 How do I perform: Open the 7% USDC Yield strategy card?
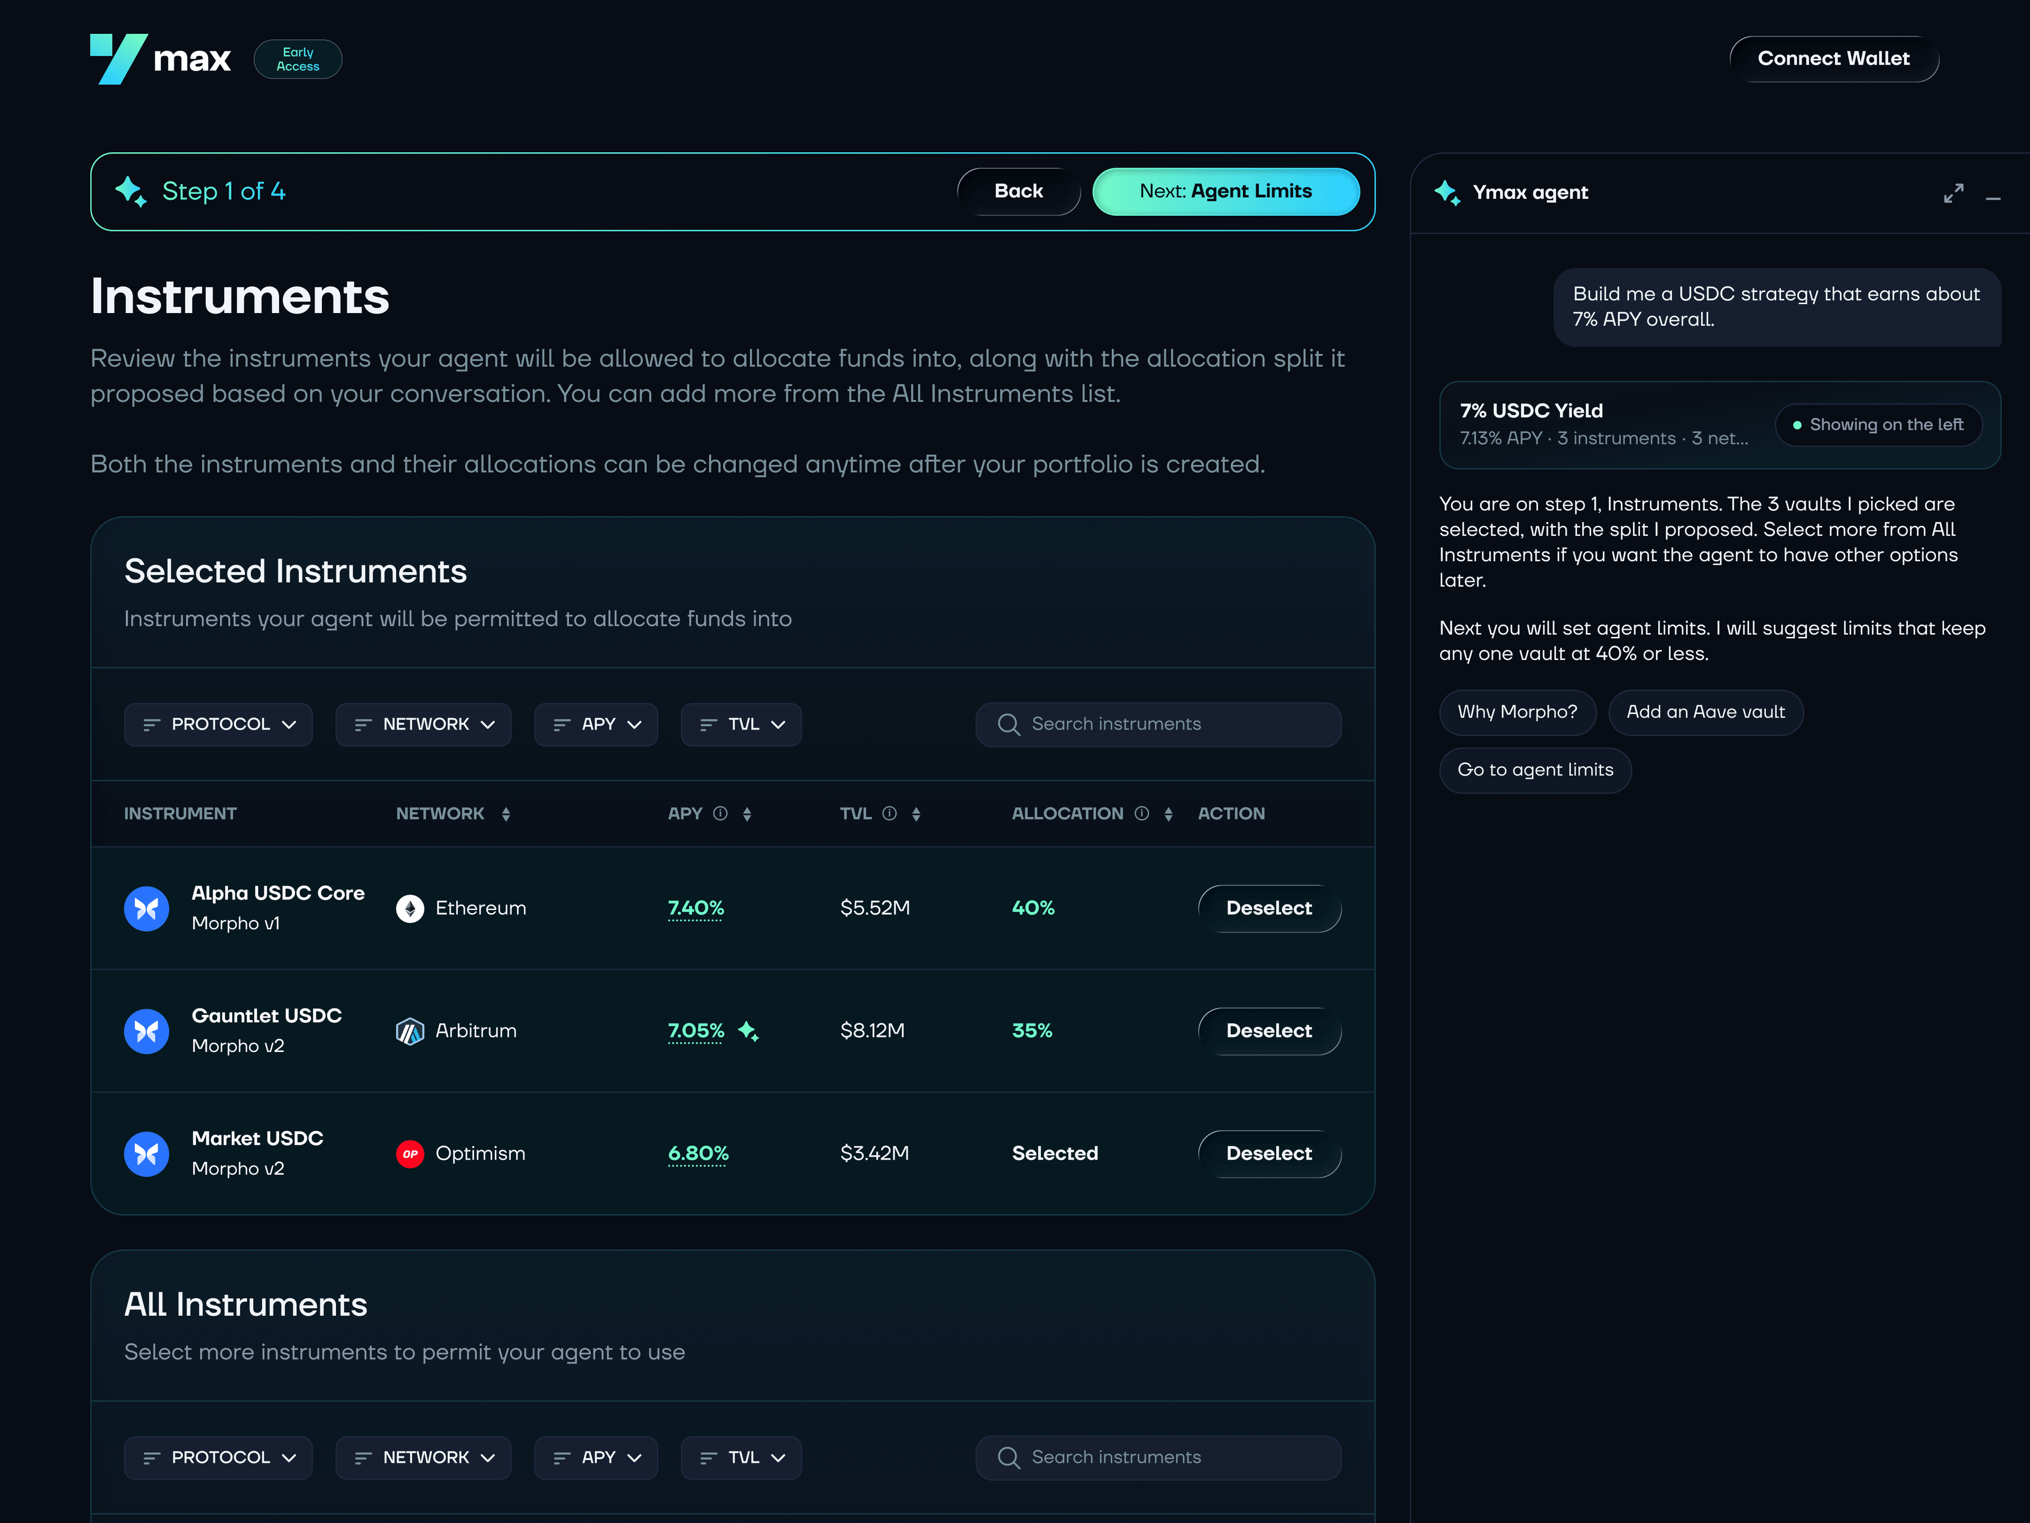point(1720,425)
